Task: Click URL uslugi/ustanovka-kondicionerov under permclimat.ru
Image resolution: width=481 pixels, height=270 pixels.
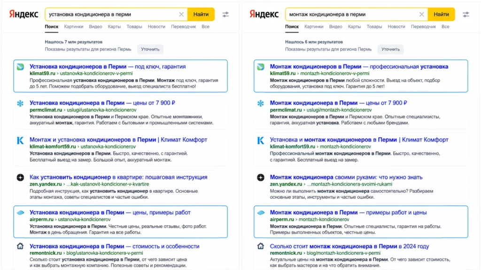Action: [101, 110]
